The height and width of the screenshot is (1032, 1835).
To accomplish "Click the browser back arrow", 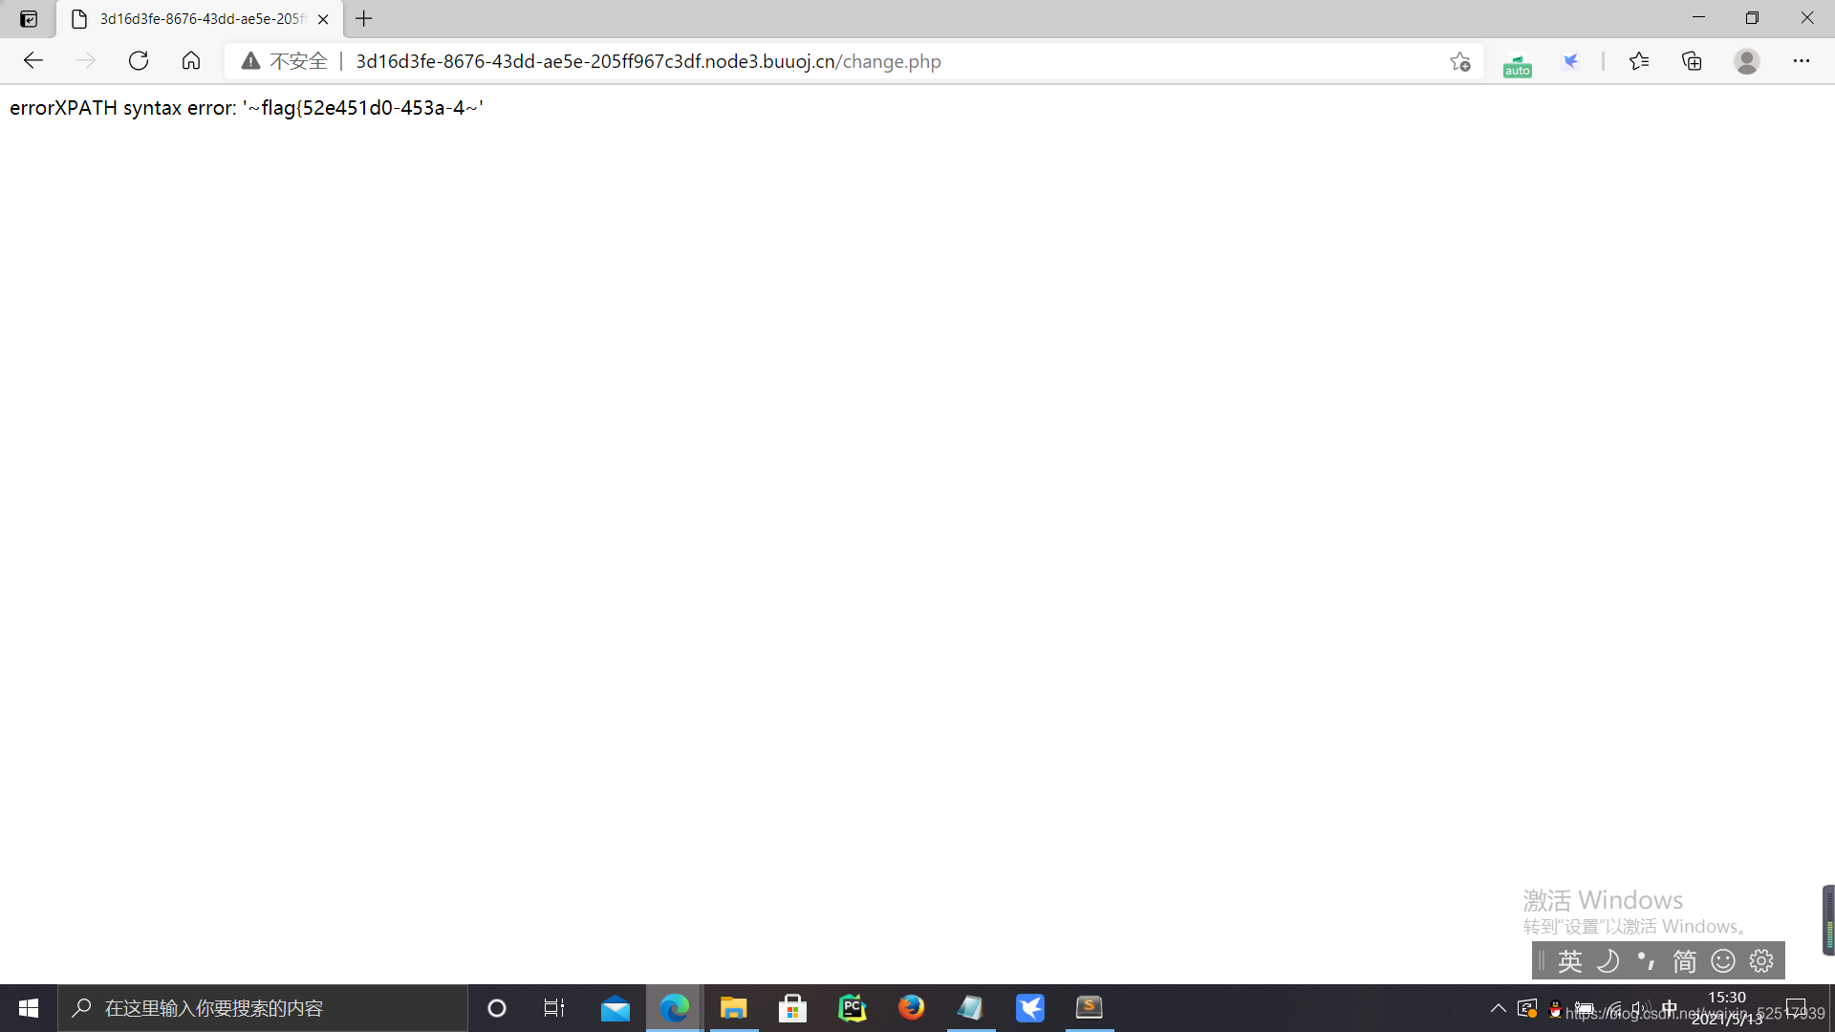I will (x=33, y=61).
